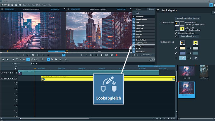The width and height of the screenshot is (215, 121).
Task: Click the blue-purple source color swatch
Action: click(183, 53)
